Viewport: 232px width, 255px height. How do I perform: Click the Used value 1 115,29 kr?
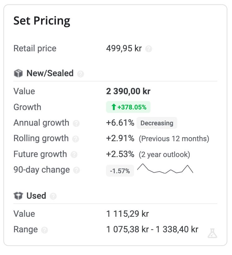coord(128,214)
